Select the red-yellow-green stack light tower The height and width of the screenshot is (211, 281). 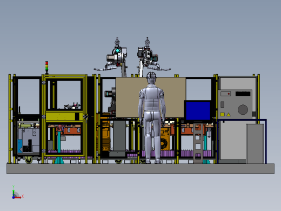(46, 67)
